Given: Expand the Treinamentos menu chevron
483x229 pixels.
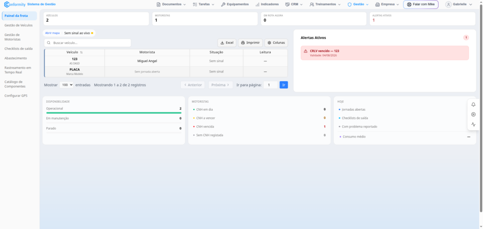Looking at the screenshot, I should 339,5.
